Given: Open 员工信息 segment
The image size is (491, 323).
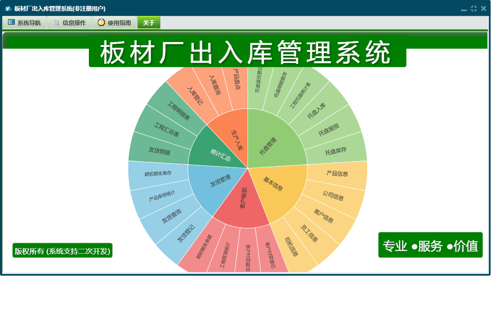Looking at the screenshot, I should 309,233.
